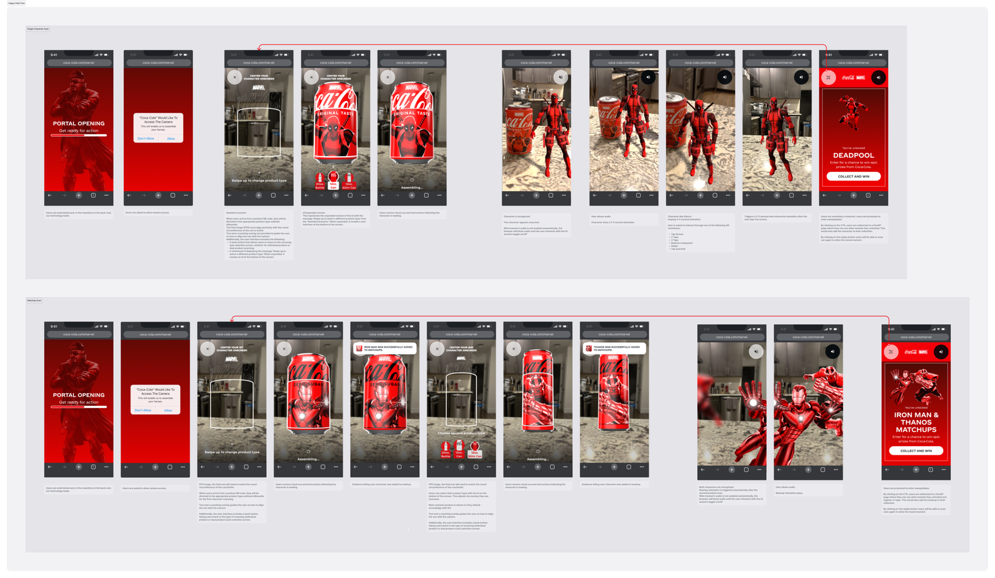This screenshot has width=995, height=578.
Task: Tap COLLECT AND WIN on Deadpool screen
Action: pos(854,176)
